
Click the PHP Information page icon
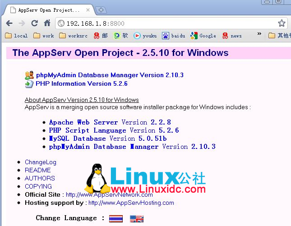[x=29, y=84]
